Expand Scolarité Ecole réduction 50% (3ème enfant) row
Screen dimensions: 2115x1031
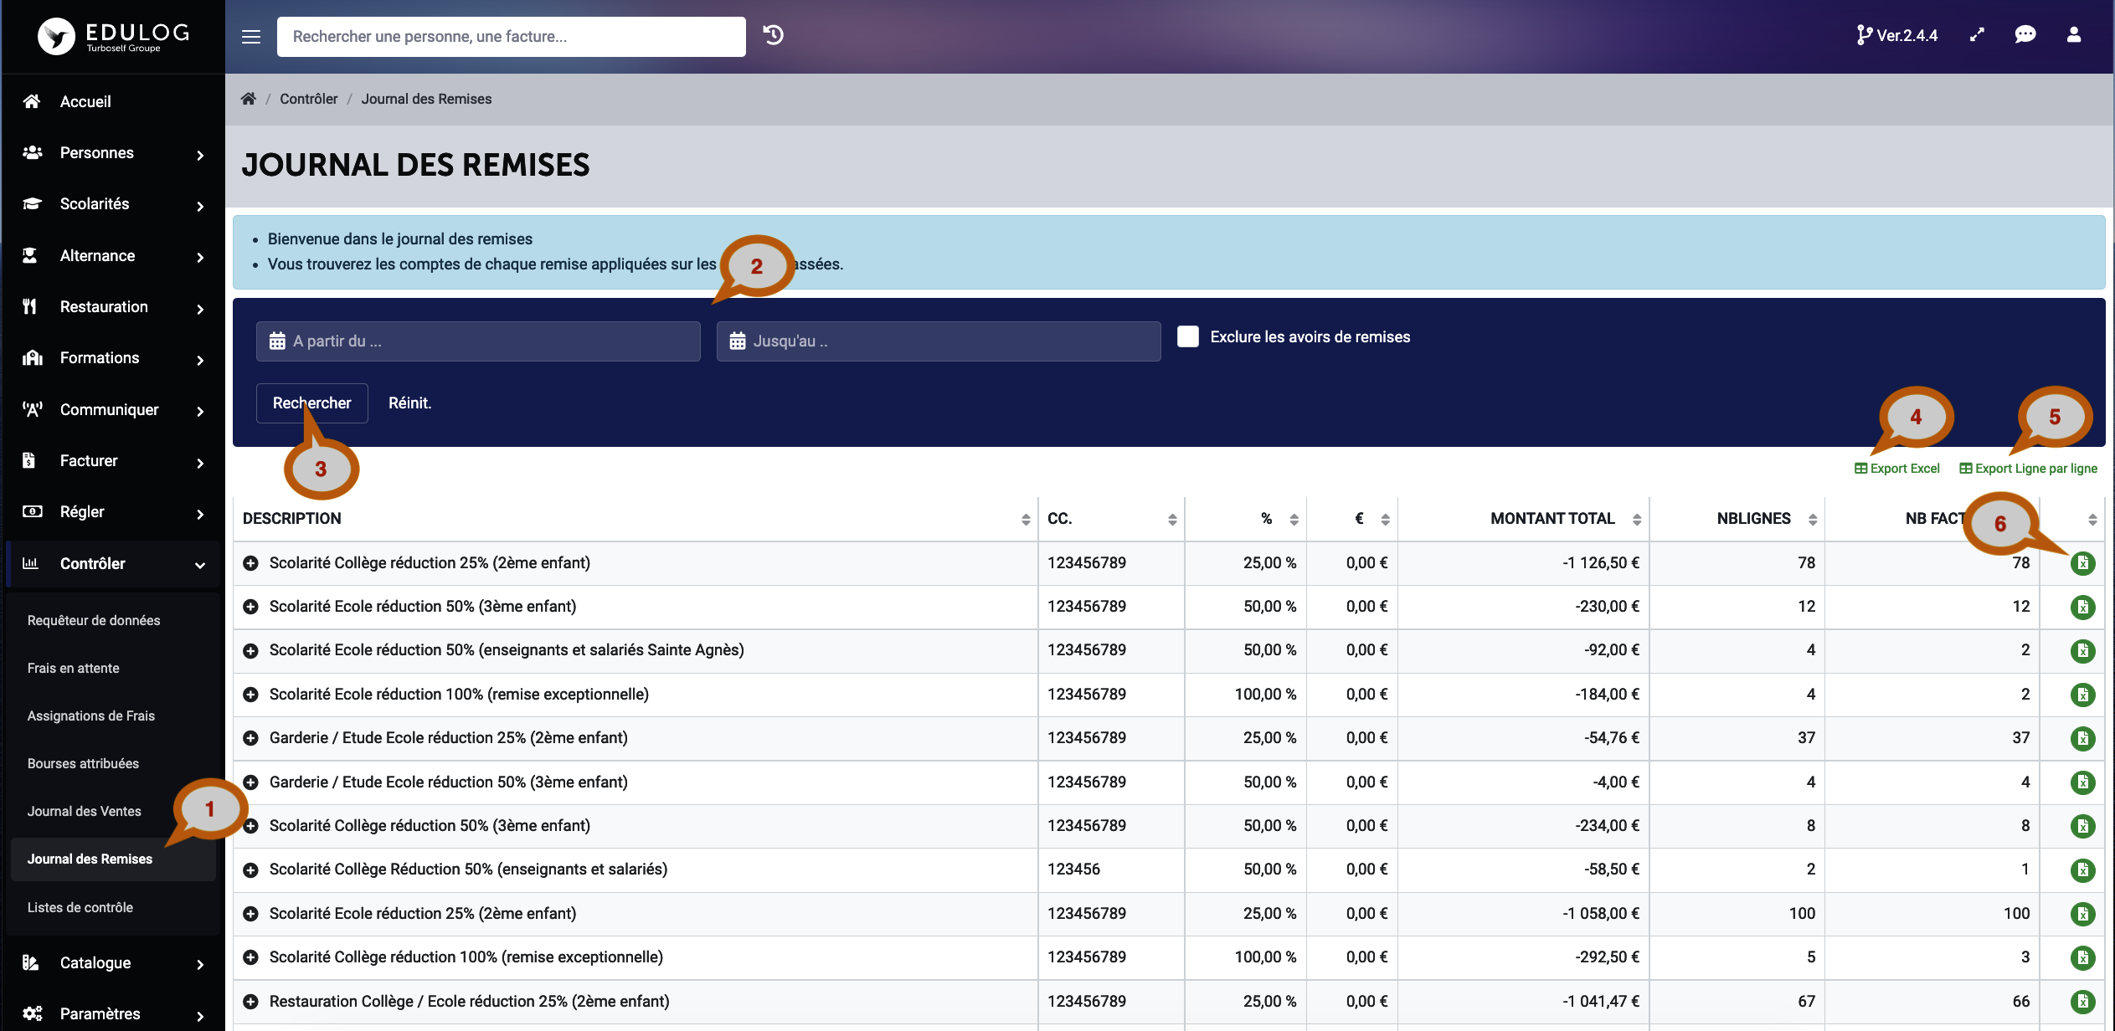point(250,607)
